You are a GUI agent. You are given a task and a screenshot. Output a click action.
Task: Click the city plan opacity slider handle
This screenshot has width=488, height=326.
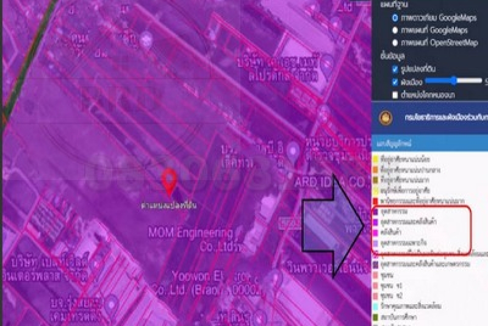pos(453,81)
